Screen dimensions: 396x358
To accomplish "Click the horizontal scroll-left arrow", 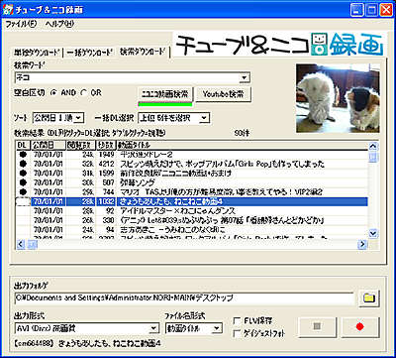I will click(x=21, y=244).
